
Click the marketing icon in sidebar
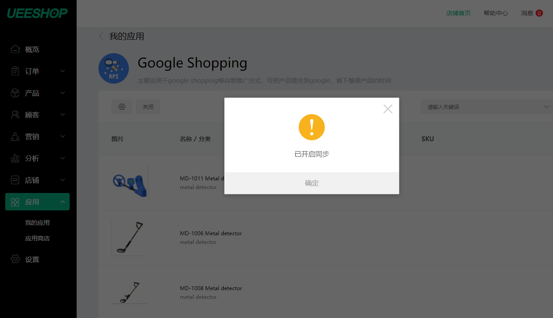(15, 136)
